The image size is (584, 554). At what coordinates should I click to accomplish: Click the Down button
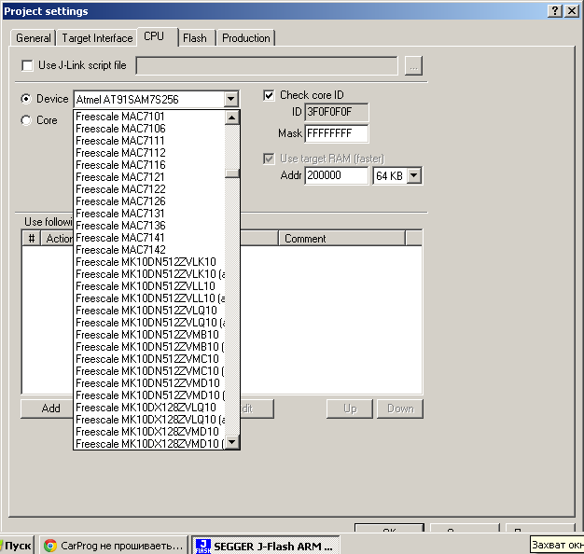click(x=400, y=409)
